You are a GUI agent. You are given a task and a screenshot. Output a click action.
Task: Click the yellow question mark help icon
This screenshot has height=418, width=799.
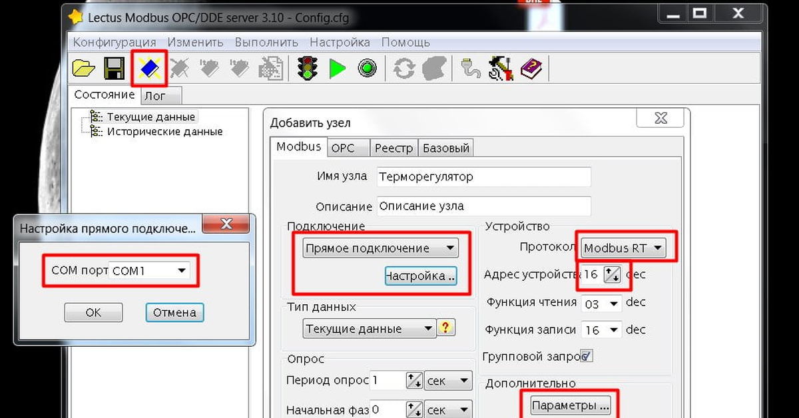445,327
